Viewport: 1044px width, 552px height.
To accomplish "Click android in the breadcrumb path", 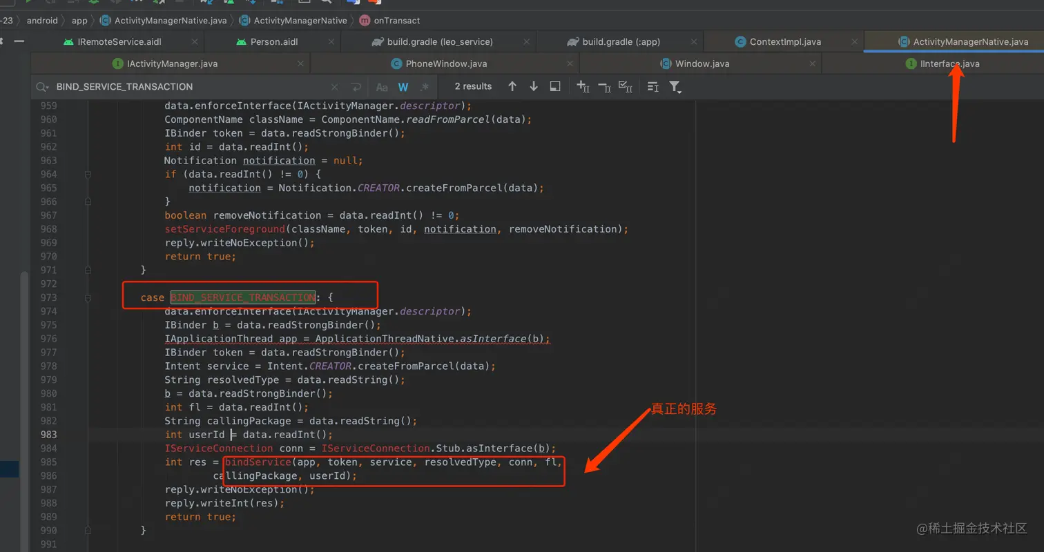I will tap(42, 21).
